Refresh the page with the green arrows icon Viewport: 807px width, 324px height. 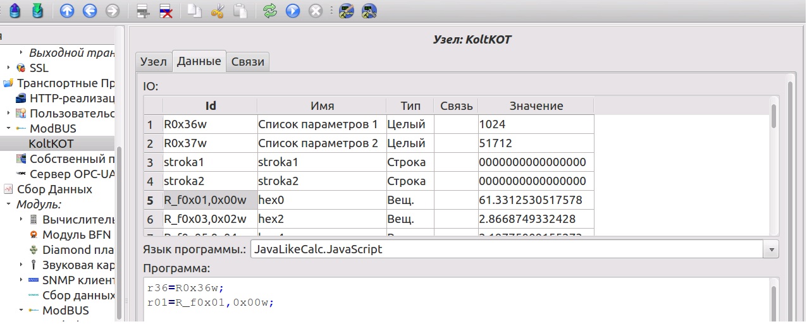270,11
